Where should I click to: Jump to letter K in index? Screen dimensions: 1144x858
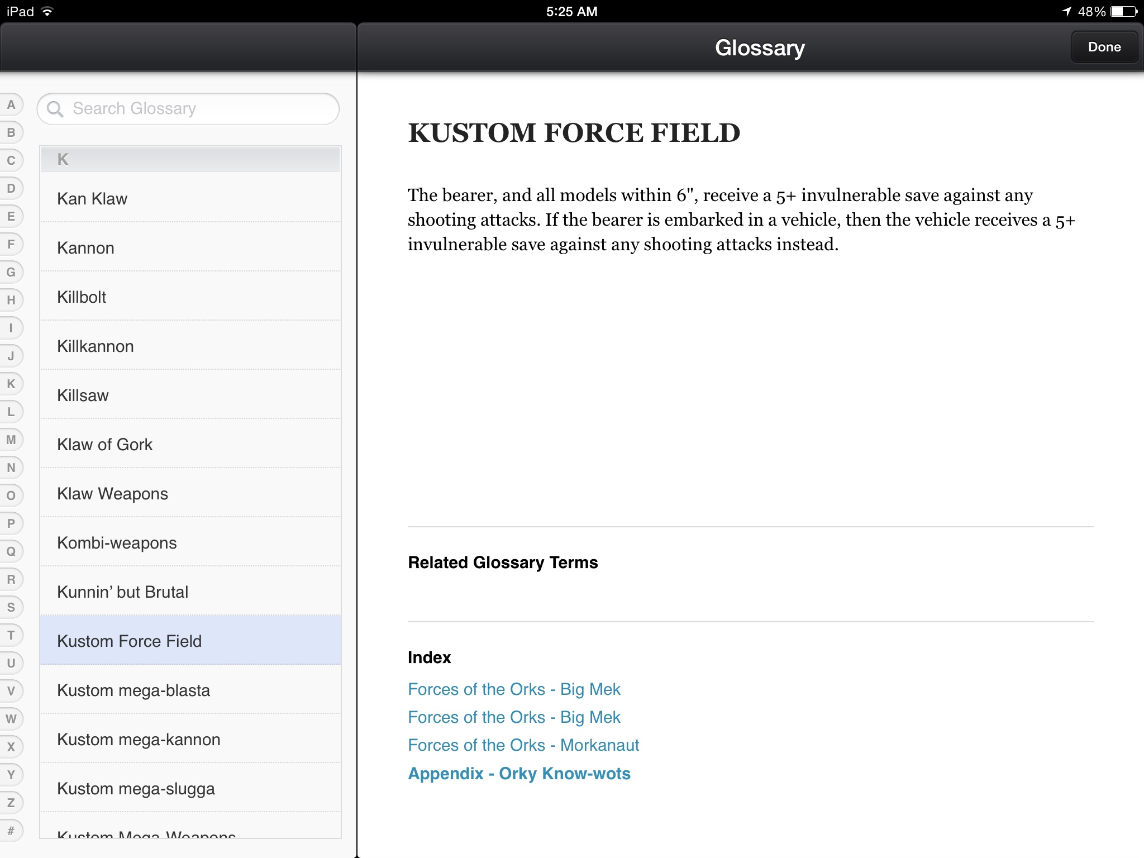pos(11,384)
